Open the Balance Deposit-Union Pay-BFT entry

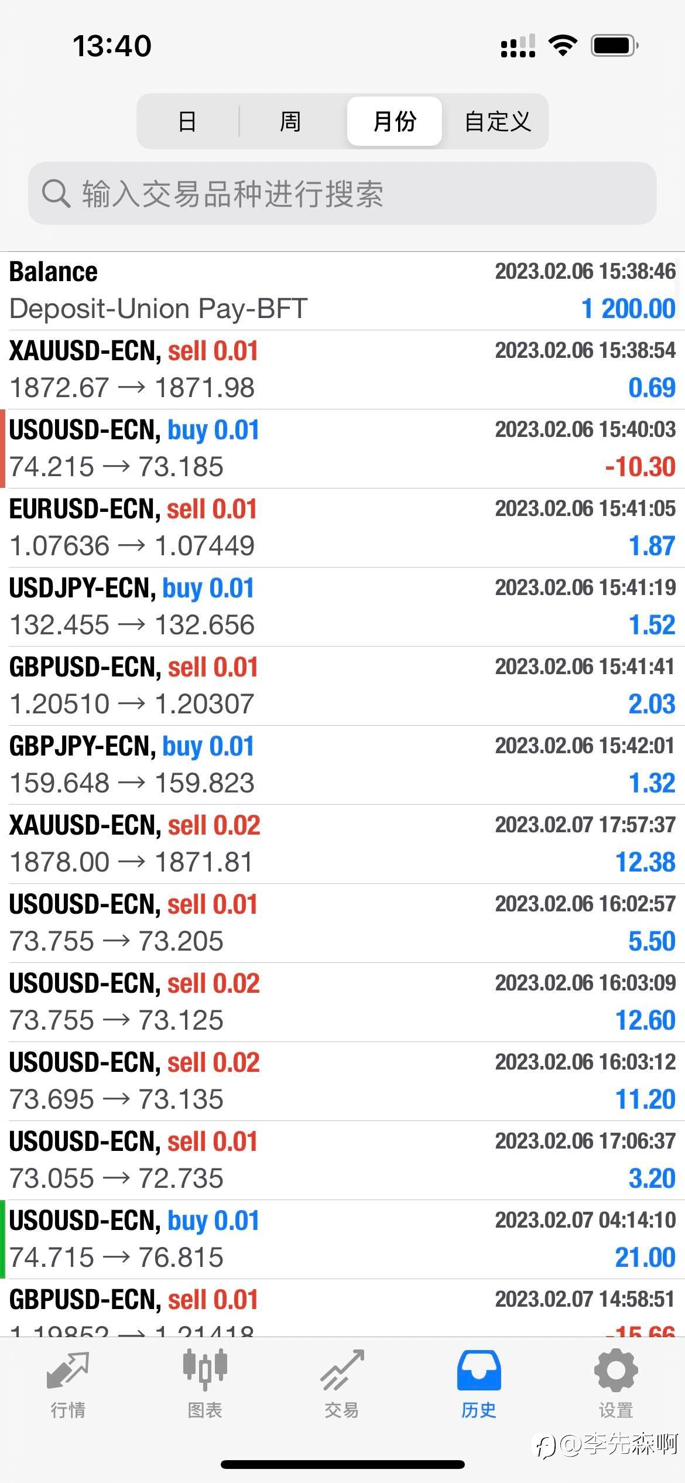(342, 291)
